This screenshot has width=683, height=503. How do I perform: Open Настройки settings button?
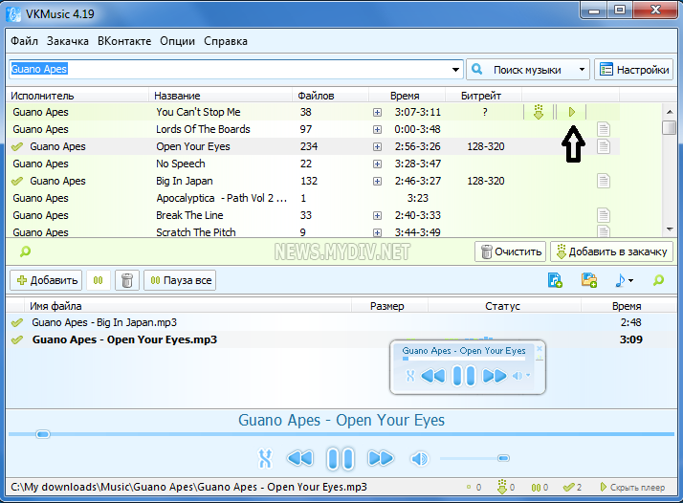click(634, 70)
